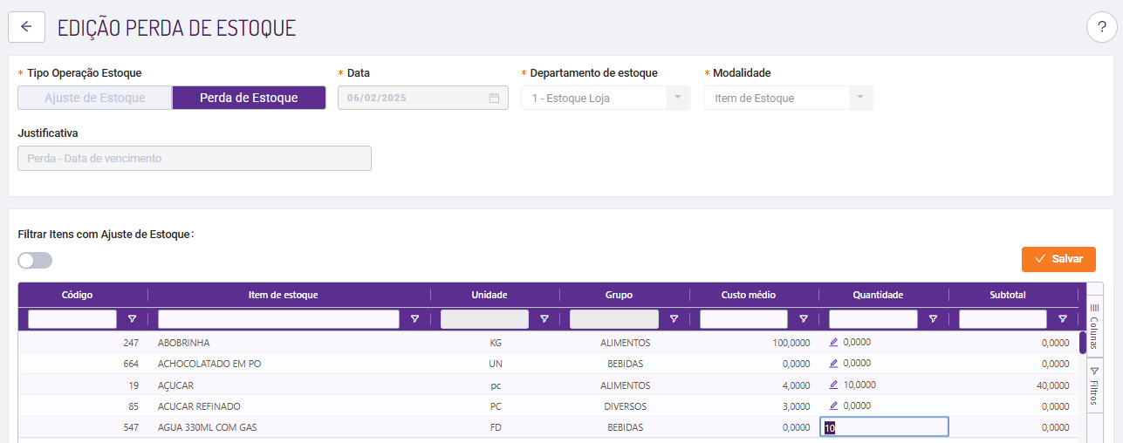Sort by Custo médio column header
This screenshot has width=1123, height=443.
pyautogui.click(x=748, y=295)
